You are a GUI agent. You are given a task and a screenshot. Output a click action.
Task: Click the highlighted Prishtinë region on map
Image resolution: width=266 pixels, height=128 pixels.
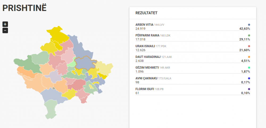click(x=84, y=62)
